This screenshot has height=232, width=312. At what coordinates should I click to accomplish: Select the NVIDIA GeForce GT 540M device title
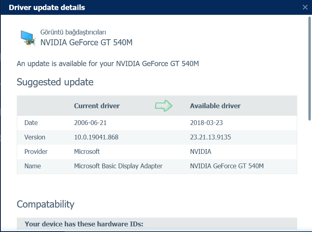click(x=87, y=42)
